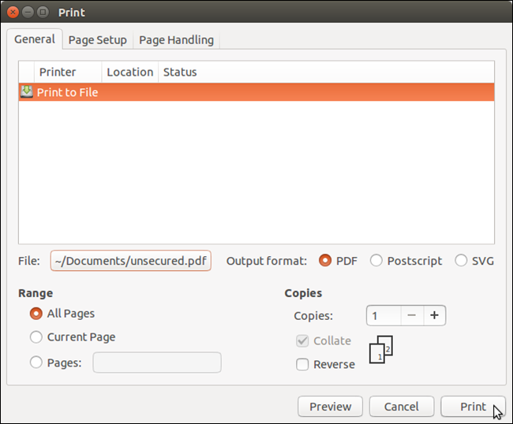Open the unsecured.pdf file chooser button

[x=131, y=261]
